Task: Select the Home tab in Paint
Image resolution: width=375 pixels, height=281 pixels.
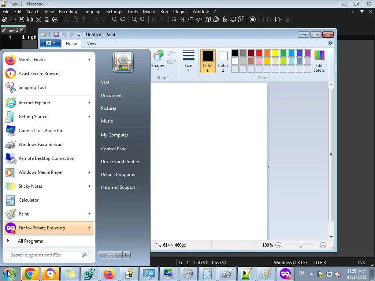Action: pos(71,44)
